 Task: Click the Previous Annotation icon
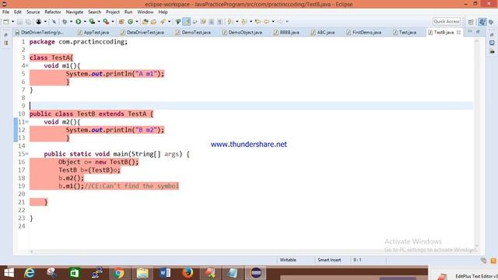[244, 22]
